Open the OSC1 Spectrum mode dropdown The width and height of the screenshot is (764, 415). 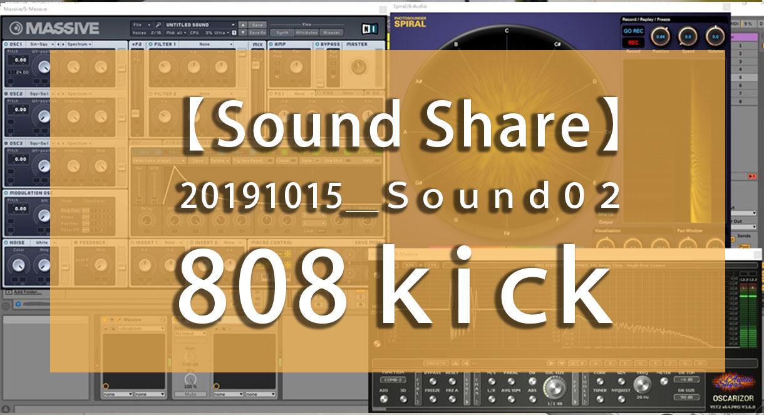80,44
